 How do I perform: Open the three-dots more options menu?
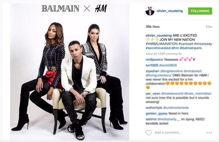[209, 133]
